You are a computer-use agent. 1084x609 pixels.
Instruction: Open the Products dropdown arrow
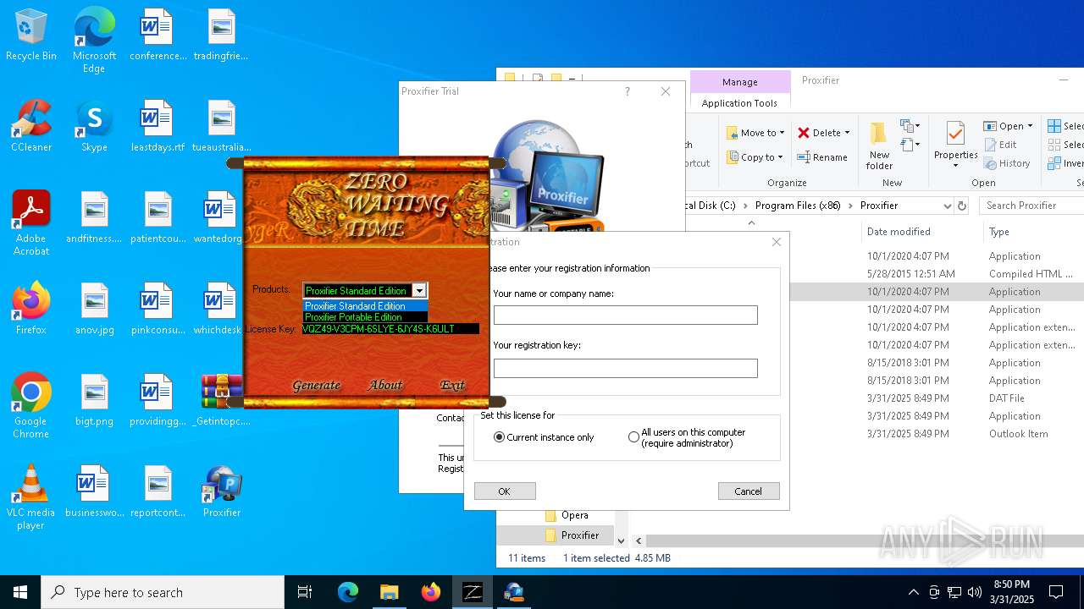pos(419,290)
